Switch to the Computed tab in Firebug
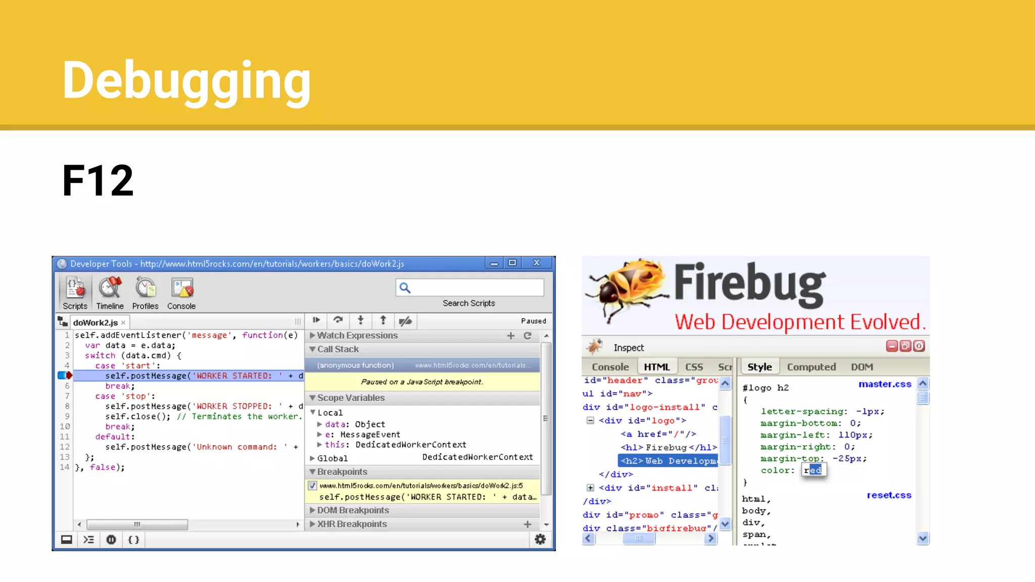This screenshot has width=1035, height=582. coord(811,367)
